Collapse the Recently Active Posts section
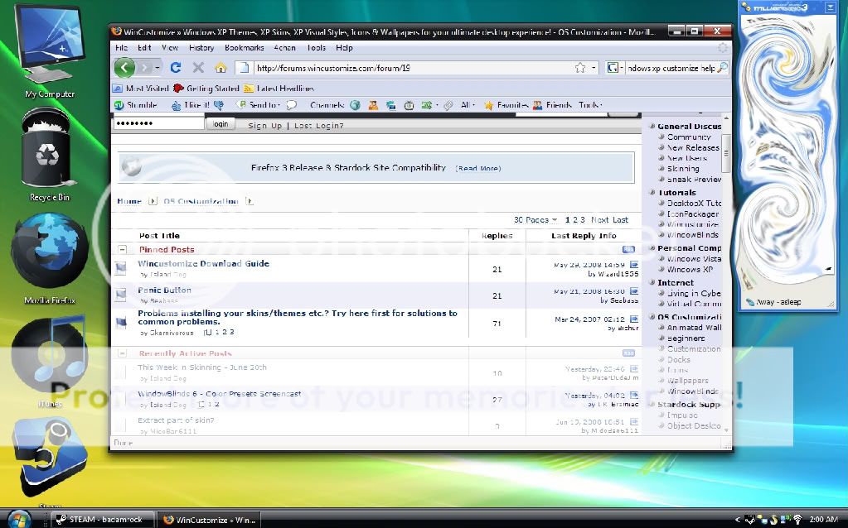 [x=123, y=353]
